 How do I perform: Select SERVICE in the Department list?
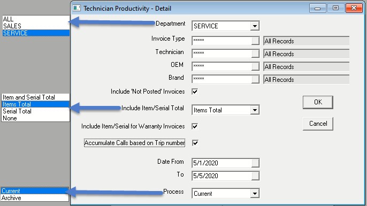pyautogui.click(x=36, y=33)
